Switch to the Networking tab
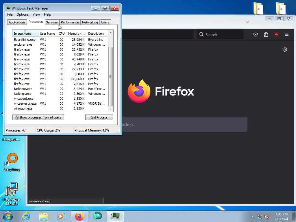 point(90,22)
